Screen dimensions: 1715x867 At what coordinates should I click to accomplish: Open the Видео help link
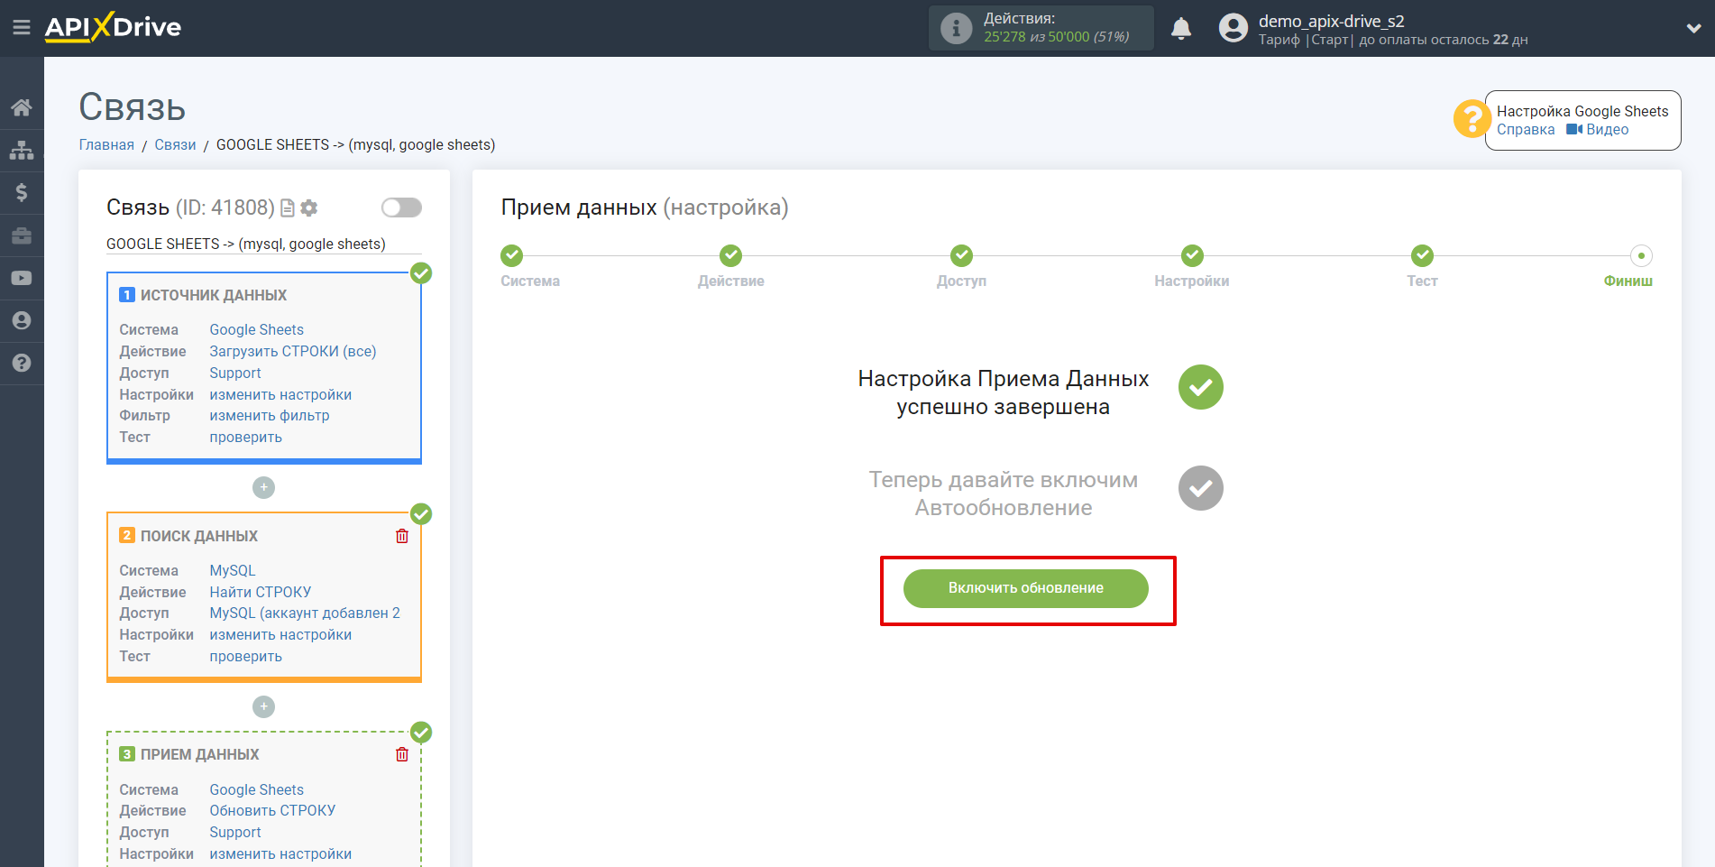[x=1598, y=129]
